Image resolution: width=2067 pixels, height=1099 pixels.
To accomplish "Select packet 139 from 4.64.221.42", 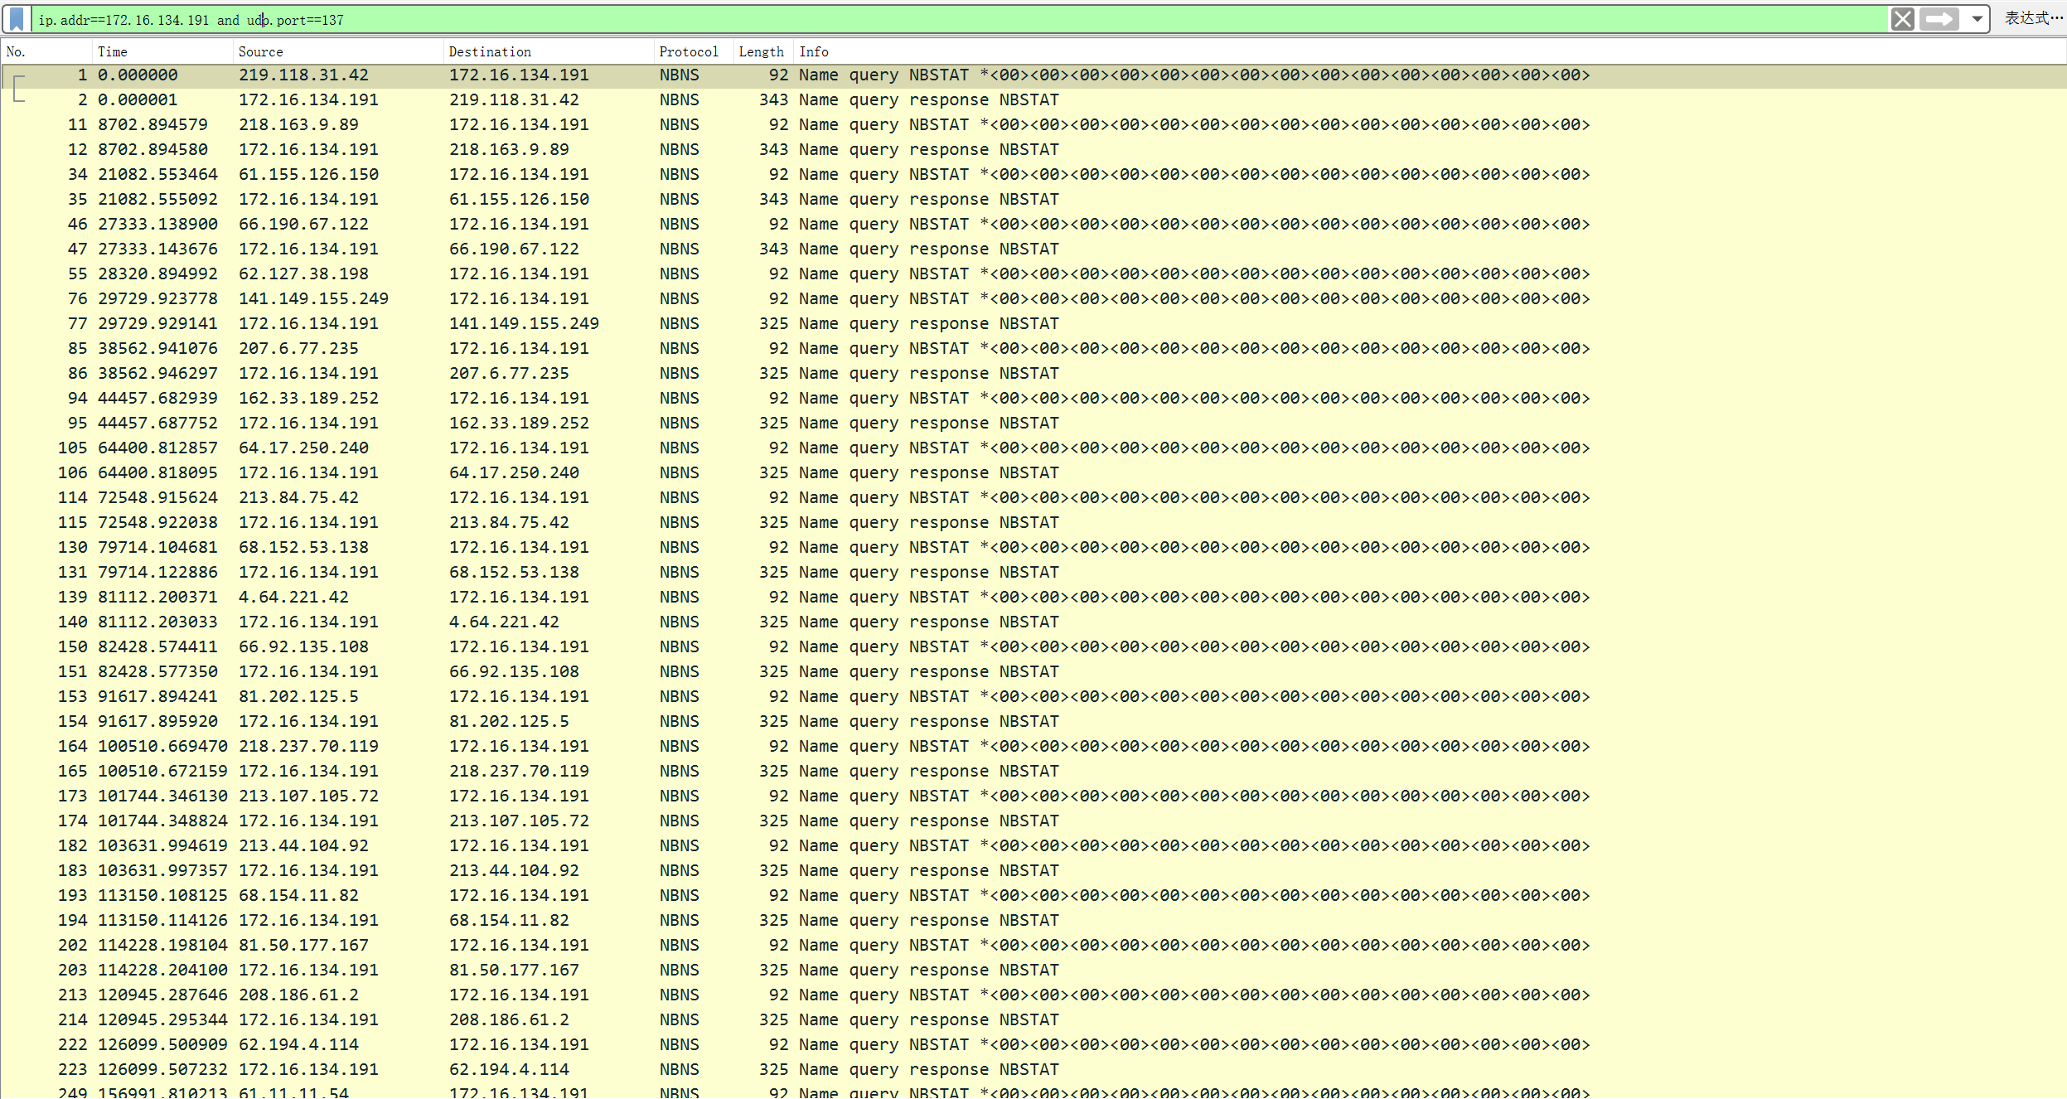I will click(293, 597).
